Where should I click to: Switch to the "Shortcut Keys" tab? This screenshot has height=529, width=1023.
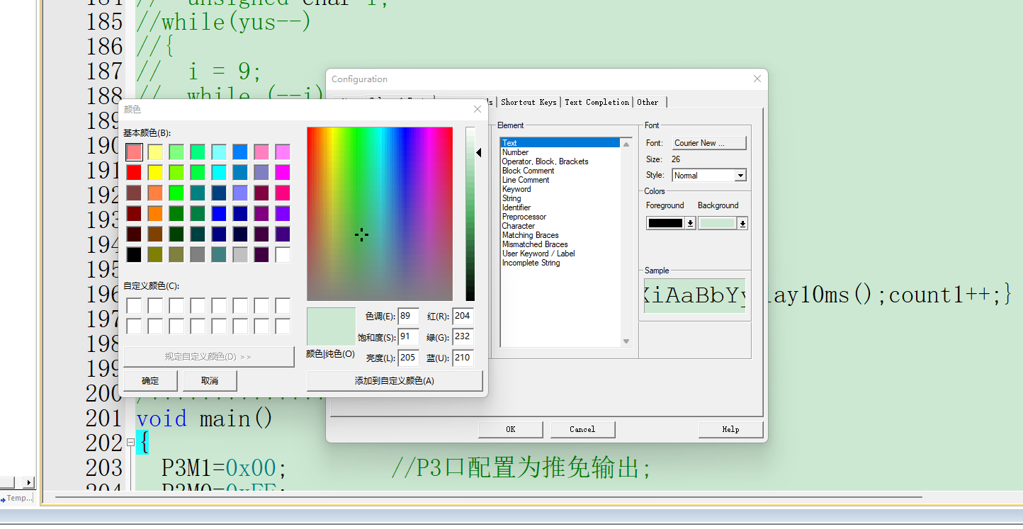(529, 101)
